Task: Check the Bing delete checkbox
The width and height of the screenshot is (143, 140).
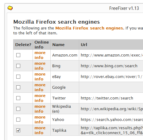Action: point(18,66)
